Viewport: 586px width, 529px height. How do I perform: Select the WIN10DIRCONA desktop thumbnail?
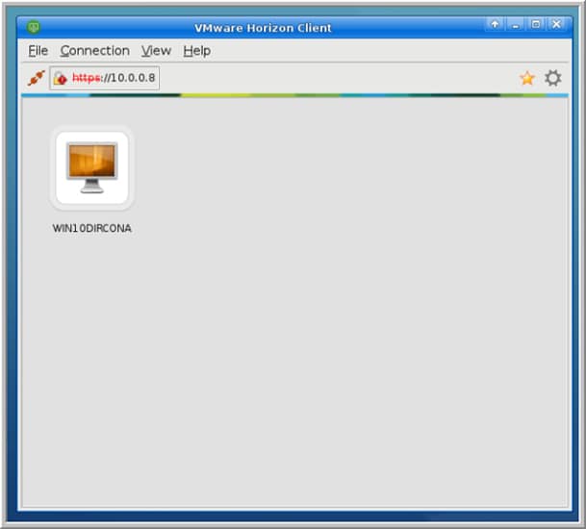point(92,167)
